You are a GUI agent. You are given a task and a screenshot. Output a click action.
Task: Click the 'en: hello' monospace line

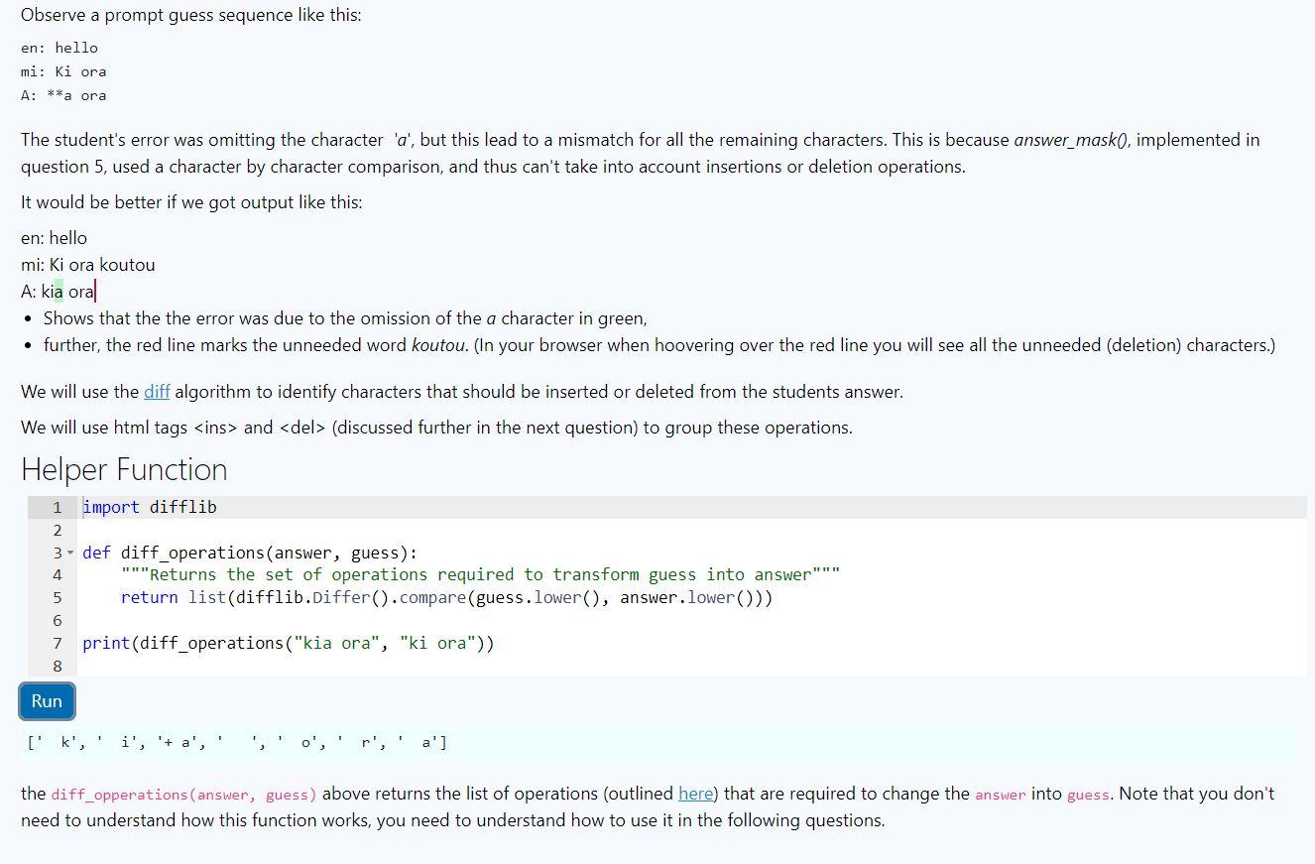60,48
